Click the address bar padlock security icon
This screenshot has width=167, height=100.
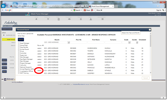pyautogui.click(x=84, y=6)
